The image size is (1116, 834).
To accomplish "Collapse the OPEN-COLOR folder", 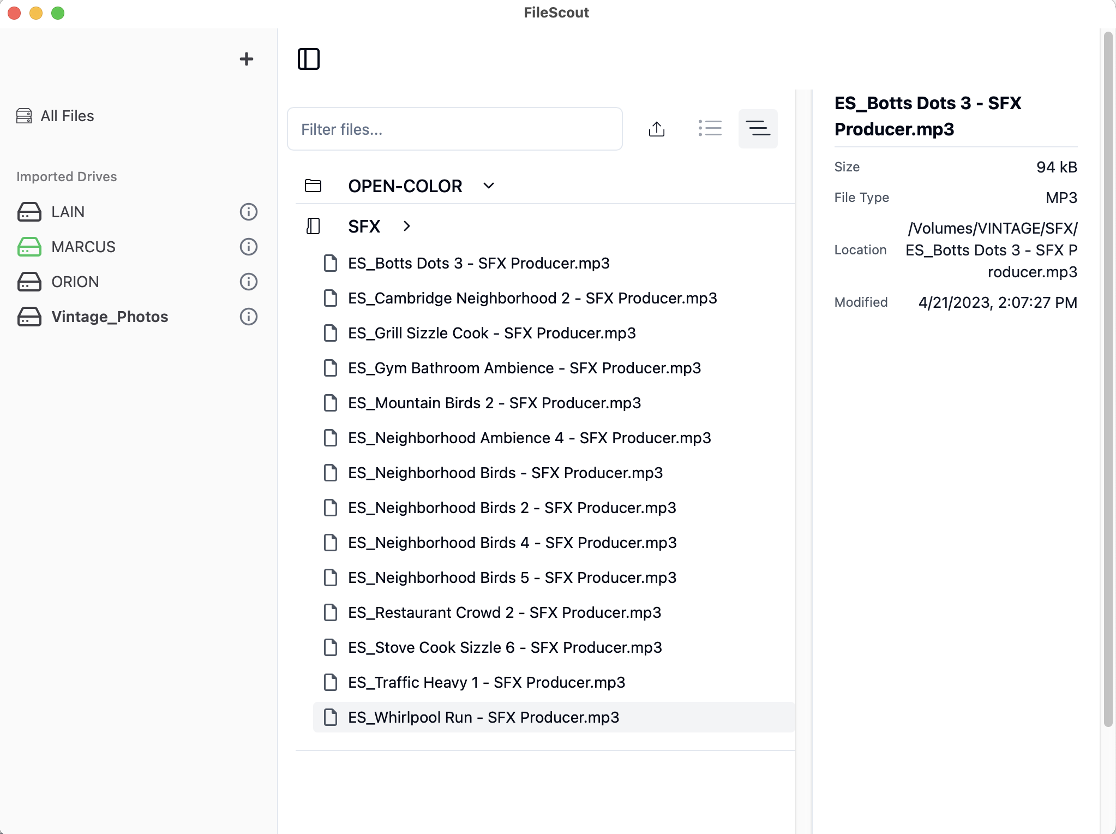I will tap(488, 186).
